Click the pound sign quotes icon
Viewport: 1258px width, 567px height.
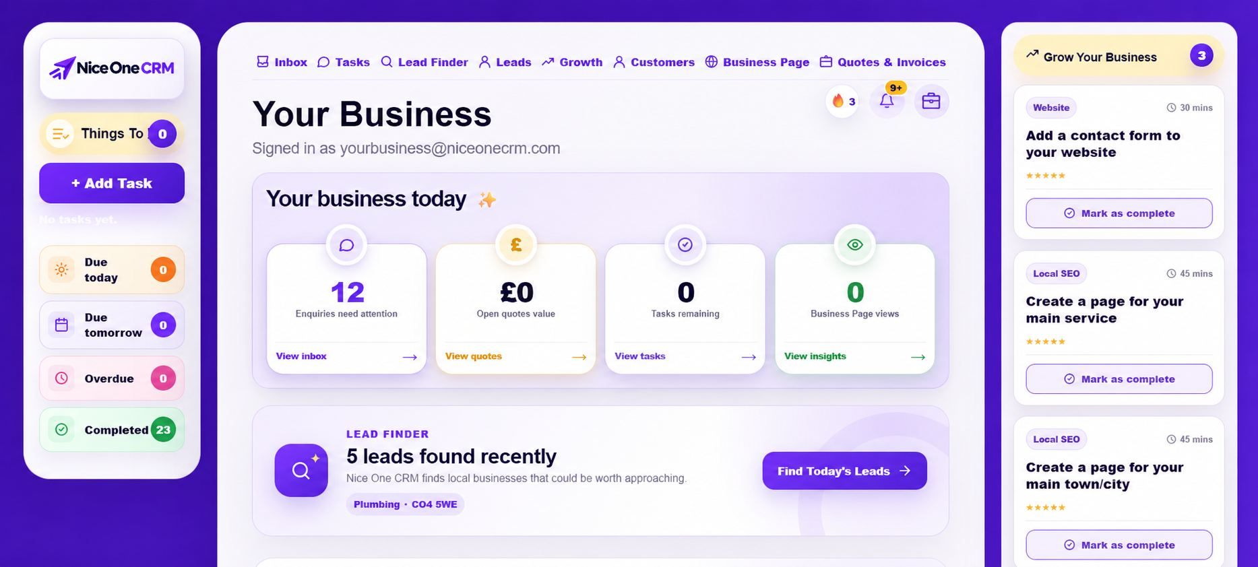(516, 245)
